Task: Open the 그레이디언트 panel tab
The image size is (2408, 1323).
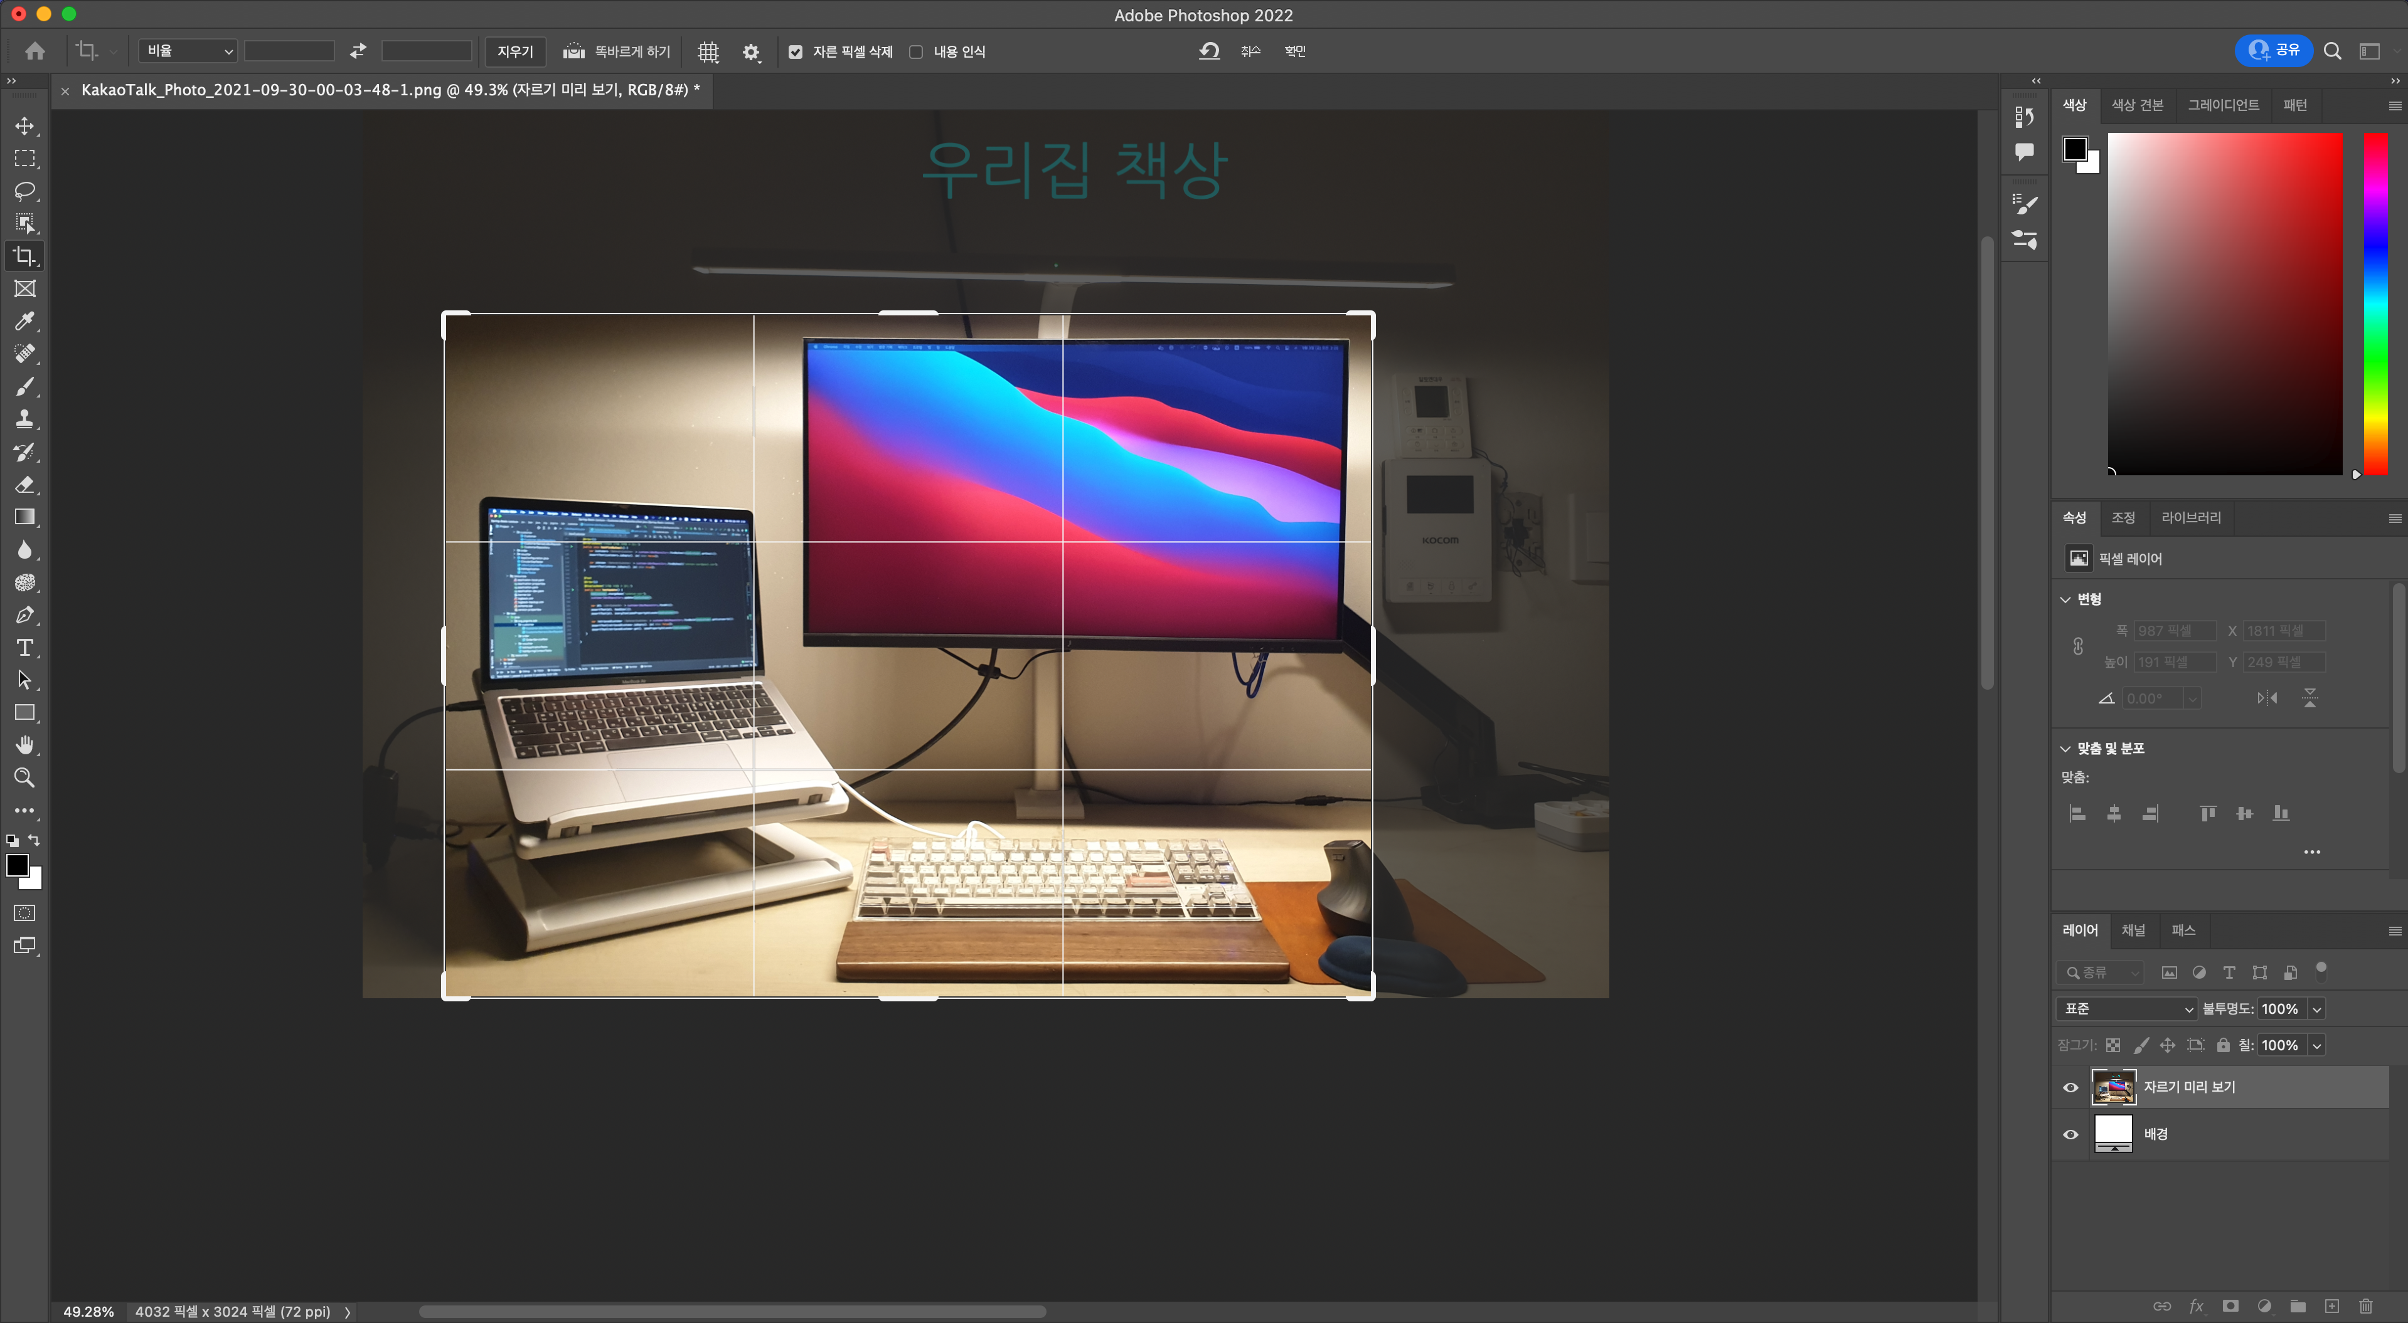Action: click(x=2222, y=105)
